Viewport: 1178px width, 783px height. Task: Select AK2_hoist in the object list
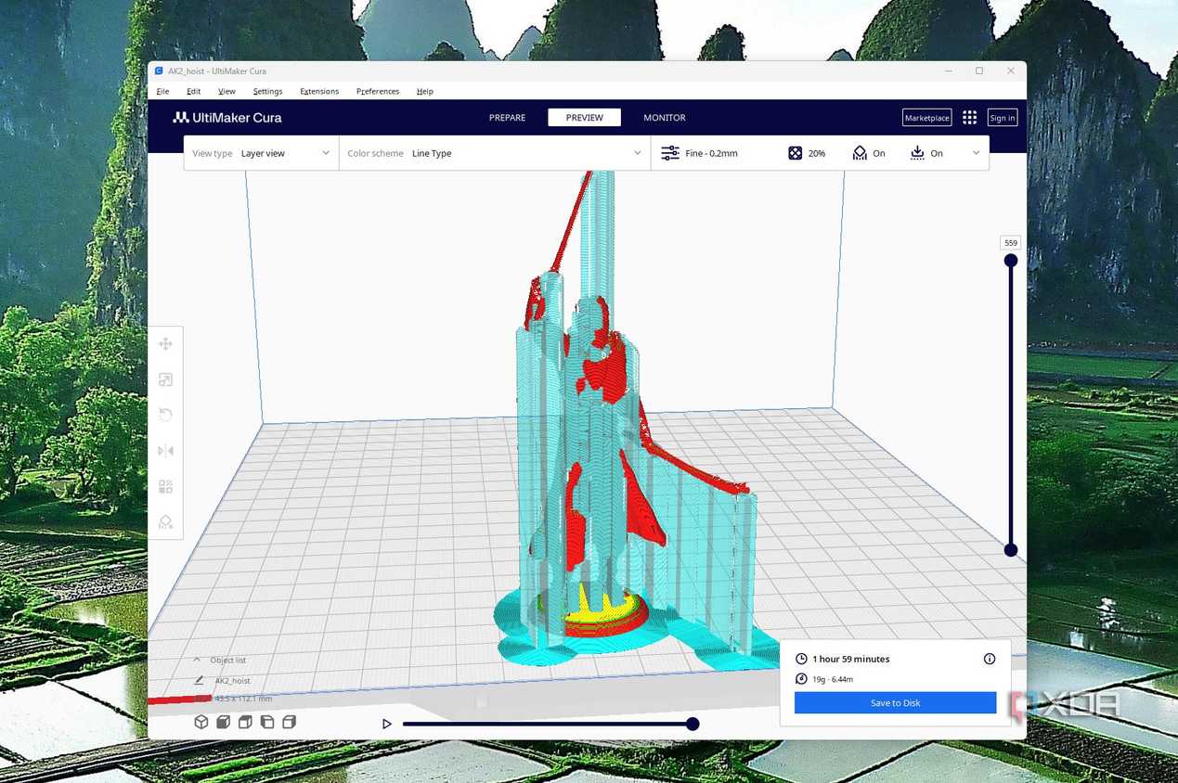click(x=233, y=680)
